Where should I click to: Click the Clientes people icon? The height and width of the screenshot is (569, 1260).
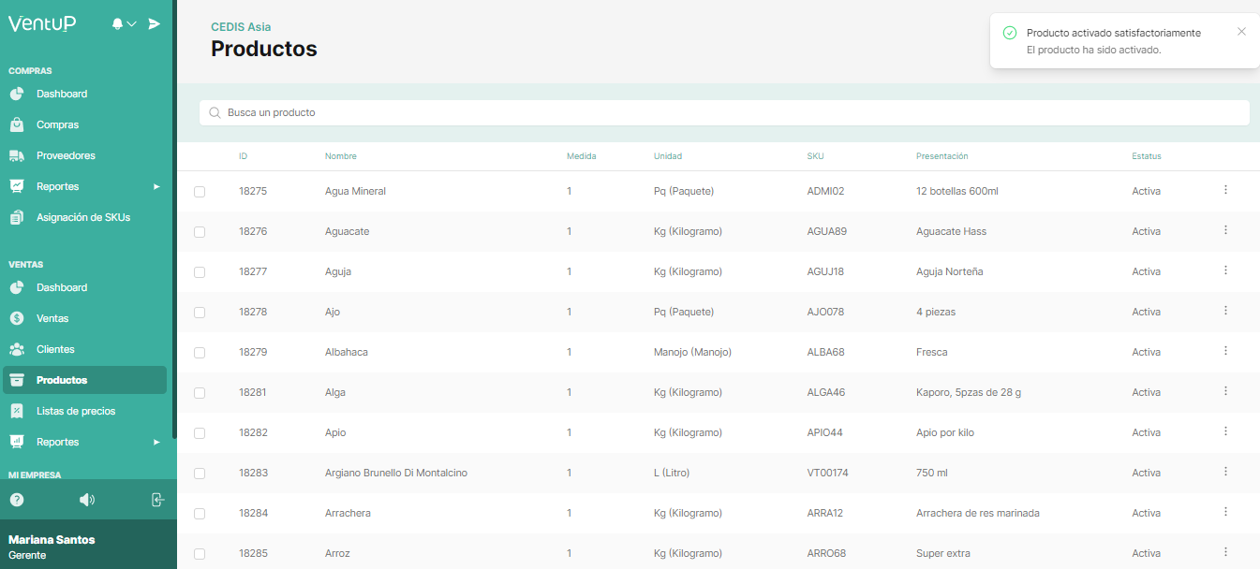coord(17,349)
